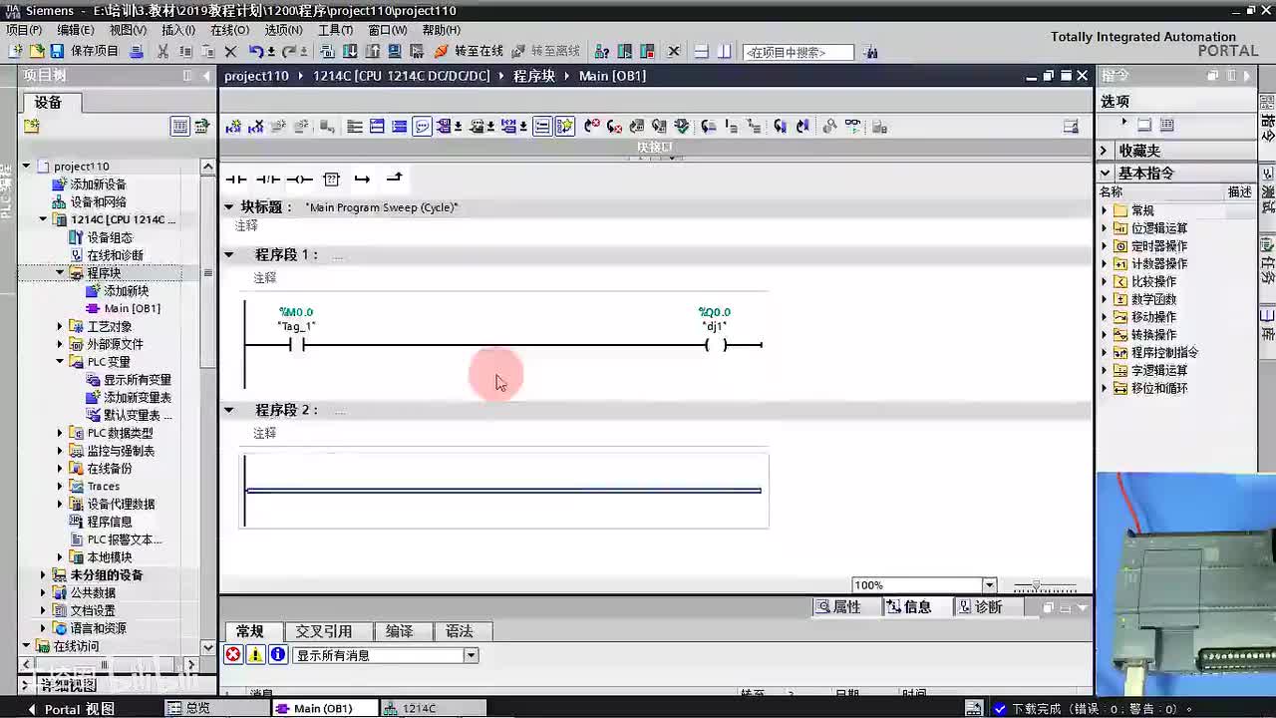Expand the 位逻辑运算 instruction folder

click(1105, 228)
